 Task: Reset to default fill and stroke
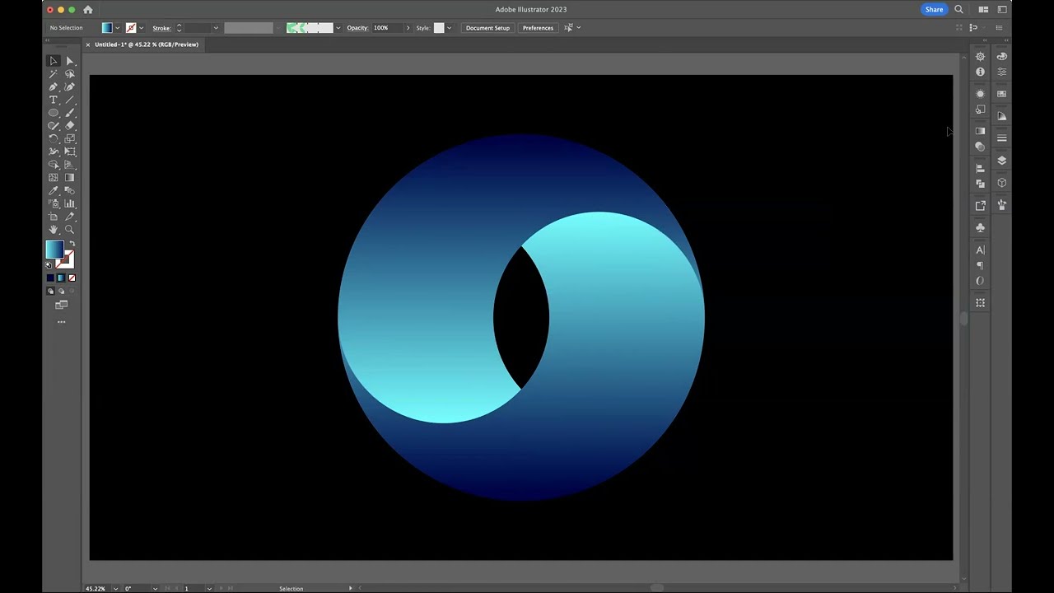49,264
